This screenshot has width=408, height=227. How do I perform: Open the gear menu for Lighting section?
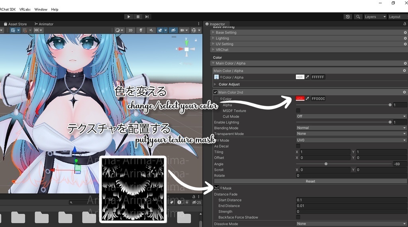(x=405, y=38)
